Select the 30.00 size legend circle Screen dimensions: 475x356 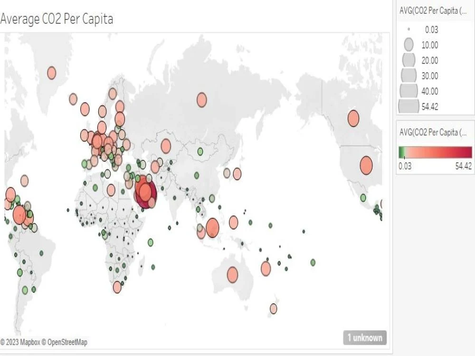(x=408, y=75)
